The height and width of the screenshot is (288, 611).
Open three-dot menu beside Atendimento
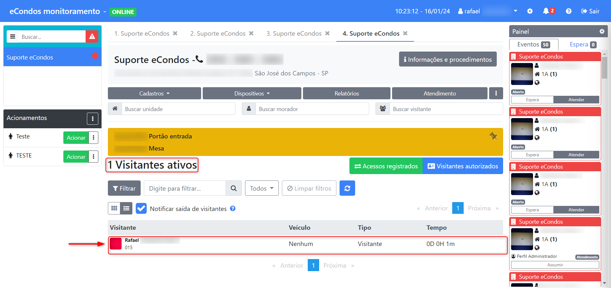coord(496,93)
